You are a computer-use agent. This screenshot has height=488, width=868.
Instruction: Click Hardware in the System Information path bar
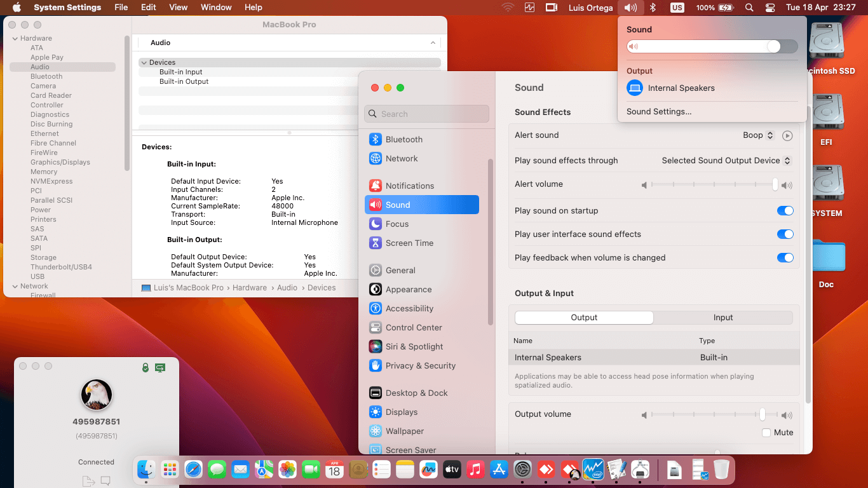coord(250,288)
